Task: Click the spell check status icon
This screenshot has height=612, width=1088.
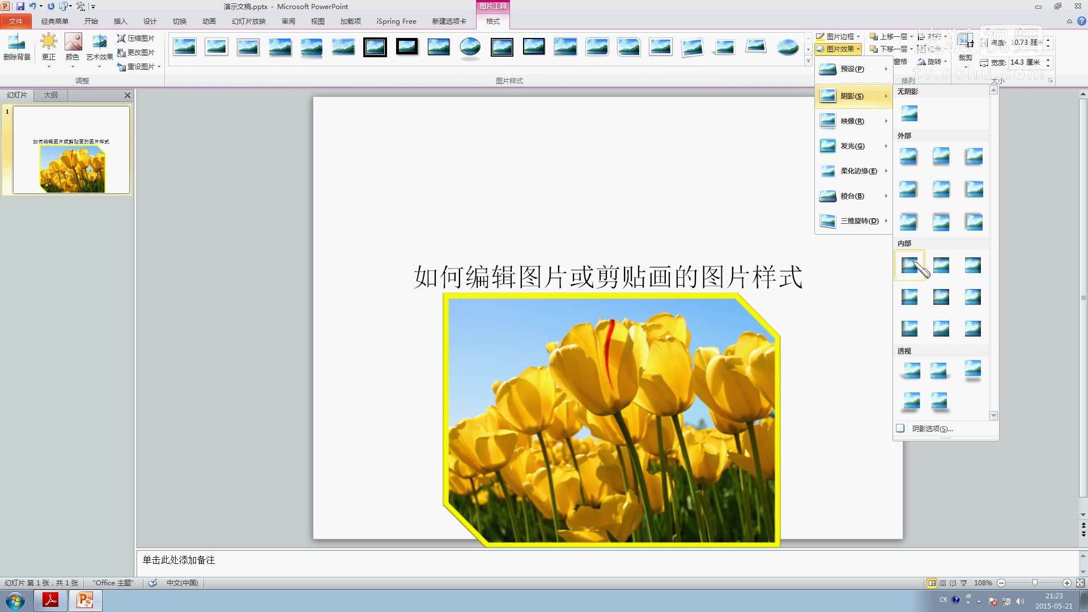Action: (152, 583)
